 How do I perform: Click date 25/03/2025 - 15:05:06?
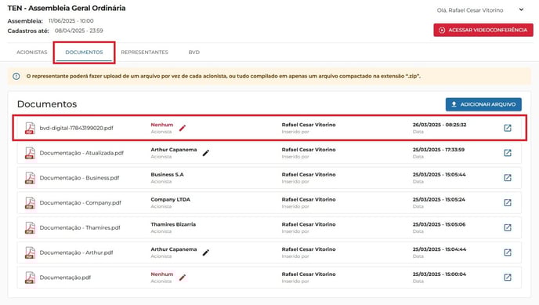(x=439, y=224)
